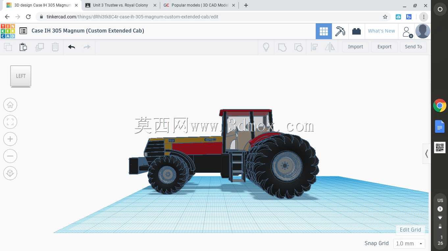Click the Paste clipboard icon
The image size is (448, 251).
click(x=23, y=47)
